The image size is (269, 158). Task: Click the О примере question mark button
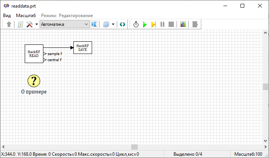coord(34,81)
